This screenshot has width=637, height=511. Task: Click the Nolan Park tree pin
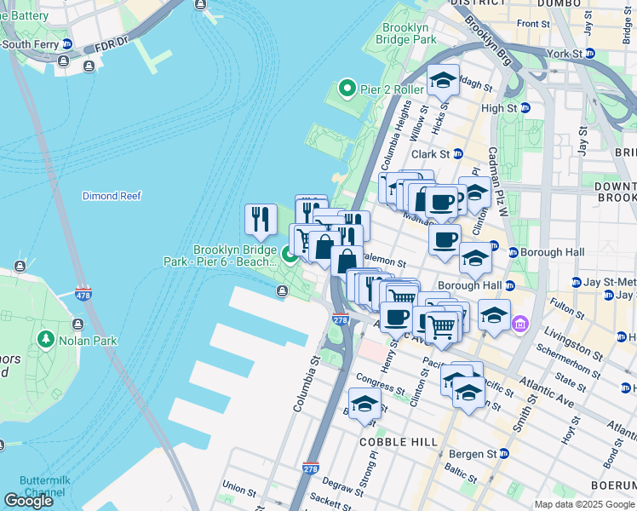click(45, 340)
